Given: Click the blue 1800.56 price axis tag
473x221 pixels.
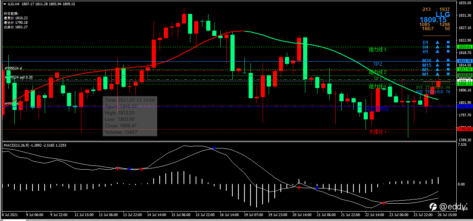Looking at the screenshot, I should coord(464,107).
